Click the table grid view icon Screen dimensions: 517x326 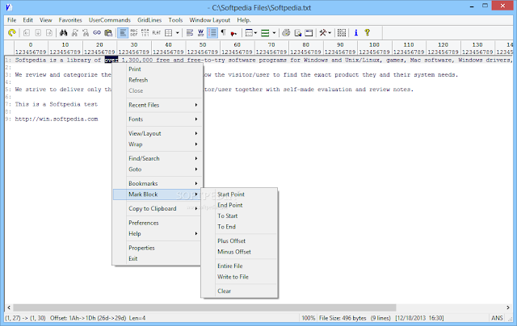pyautogui.click(x=169, y=32)
